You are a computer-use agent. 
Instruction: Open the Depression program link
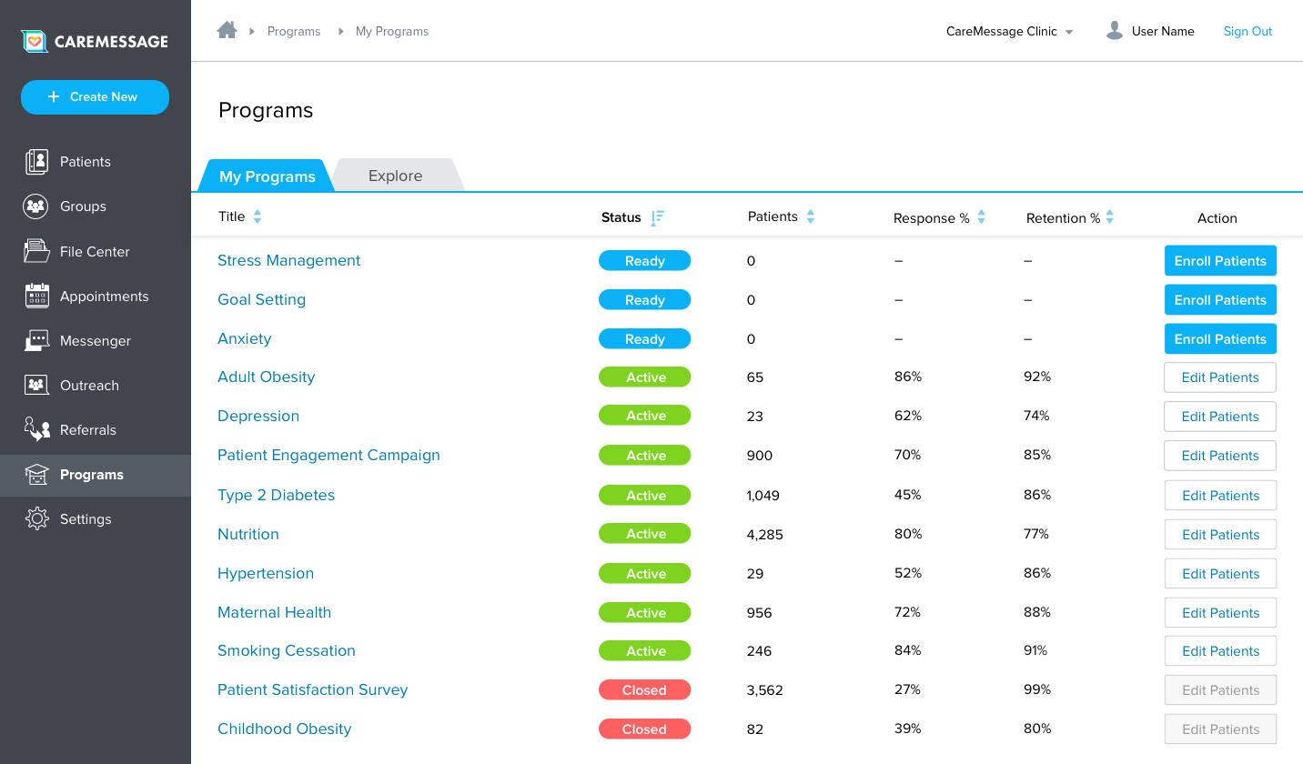[x=258, y=416]
